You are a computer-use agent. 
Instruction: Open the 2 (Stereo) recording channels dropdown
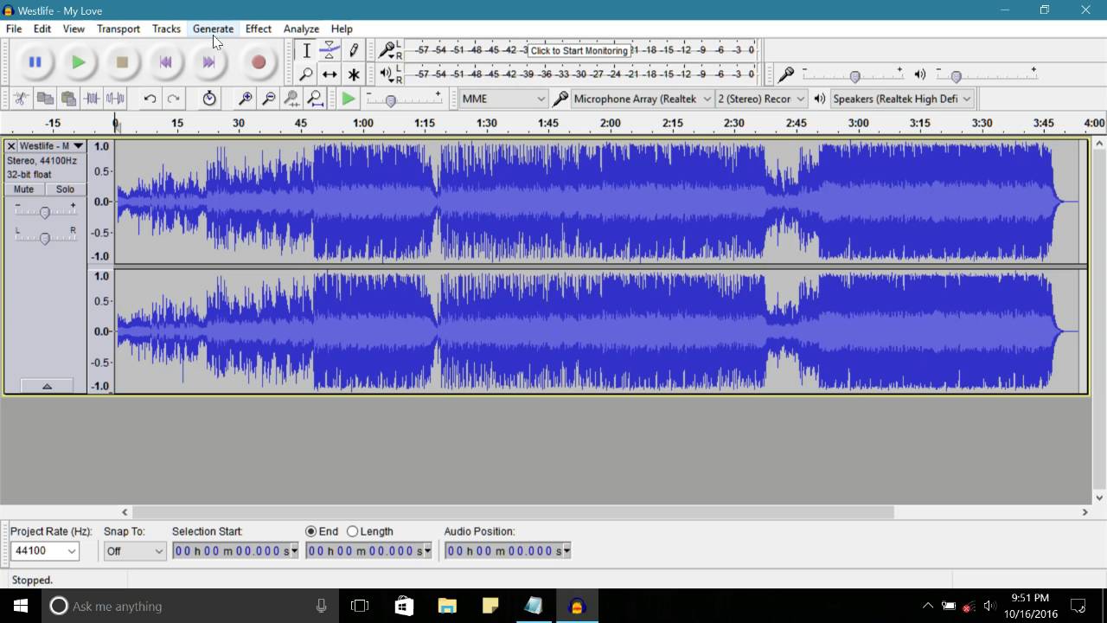click(x=761, y=99)
